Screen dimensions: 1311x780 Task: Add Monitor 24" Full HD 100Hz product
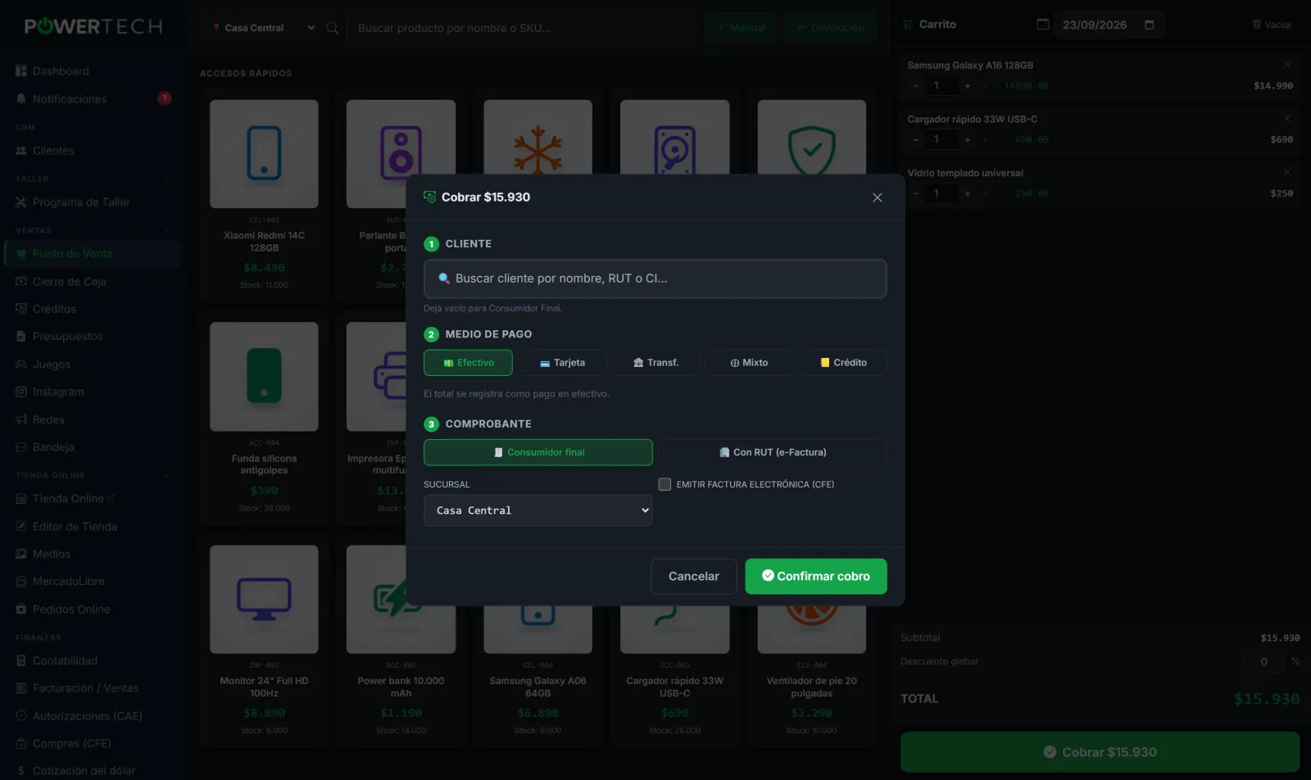(264, 642)
